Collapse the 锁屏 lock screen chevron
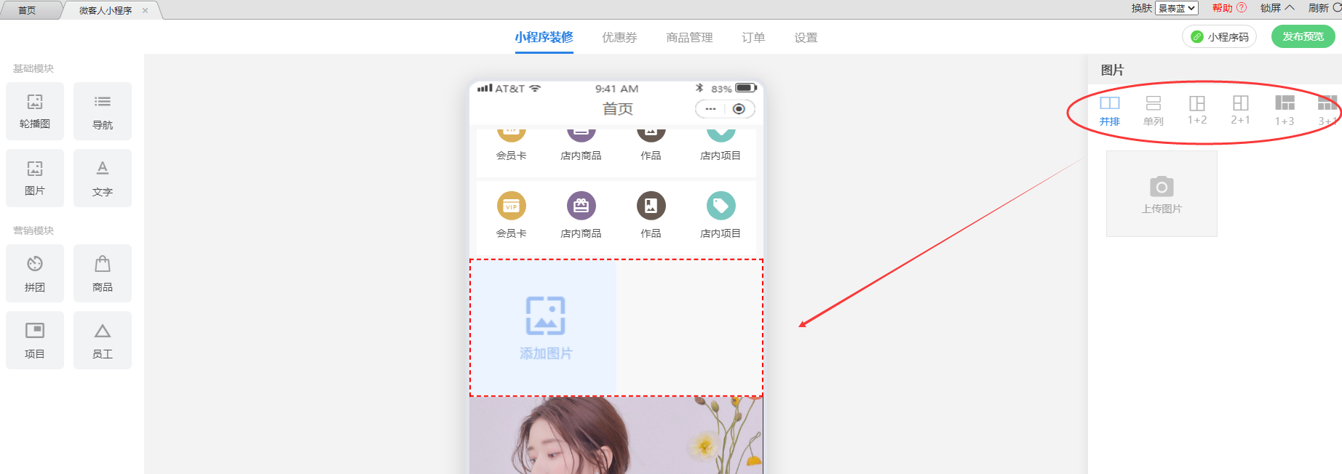The height and width of the screenshot is (474, 1342). tap(1290, 8)
